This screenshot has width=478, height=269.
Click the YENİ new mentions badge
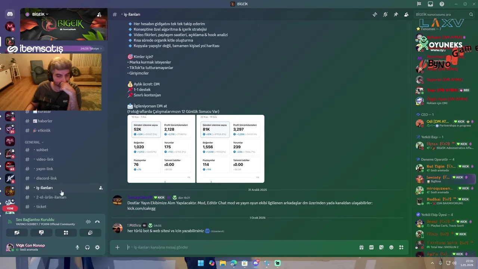point(10,208)
